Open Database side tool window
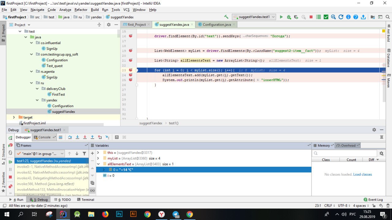 389,58
